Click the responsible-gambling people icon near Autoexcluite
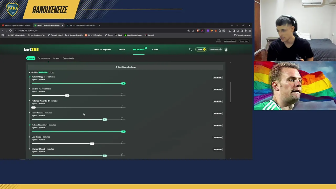Screen dimensions: 336x189 (x=218, y=41)
